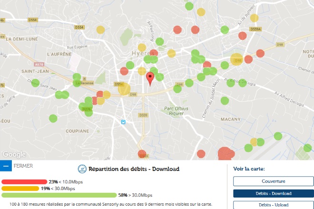
Task: Click Parc Olbius Riquier label
Action: [x=176, y=111]
